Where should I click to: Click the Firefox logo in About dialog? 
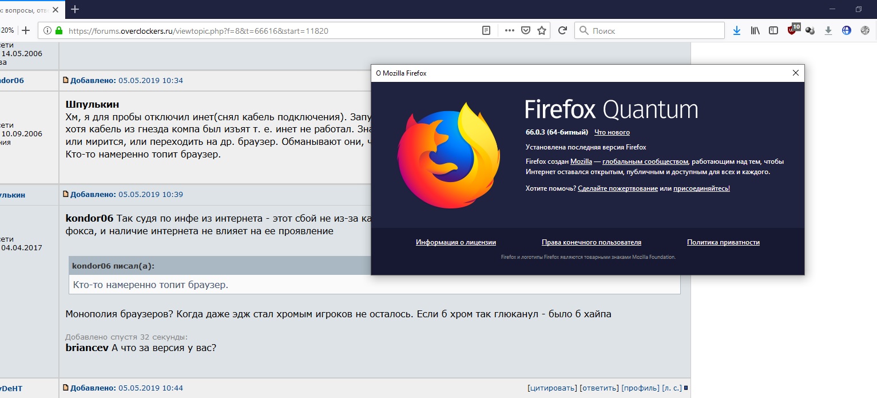(x=448, y=155)
